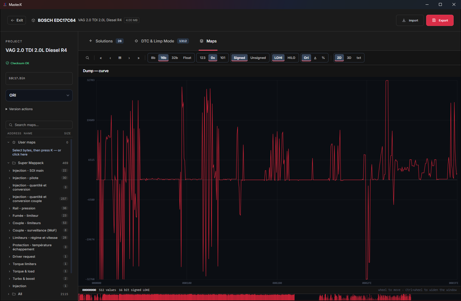
Task: Switch to 3D view
Action: pos(349,58)
